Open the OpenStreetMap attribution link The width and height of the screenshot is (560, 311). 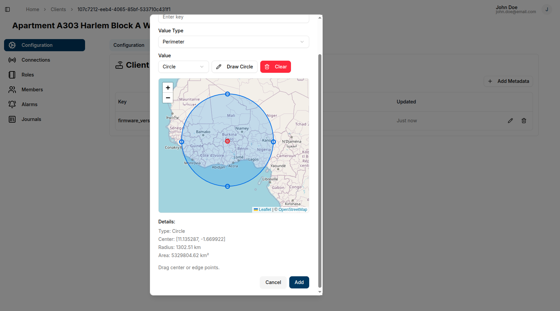click(x=293, y=210)
